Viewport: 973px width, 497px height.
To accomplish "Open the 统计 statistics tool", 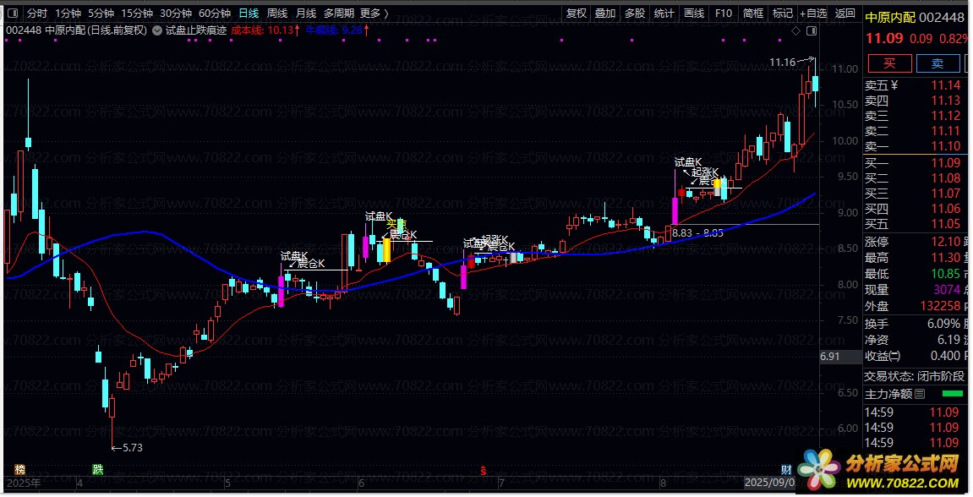I will pyautogui.click(x=664, y=13).
